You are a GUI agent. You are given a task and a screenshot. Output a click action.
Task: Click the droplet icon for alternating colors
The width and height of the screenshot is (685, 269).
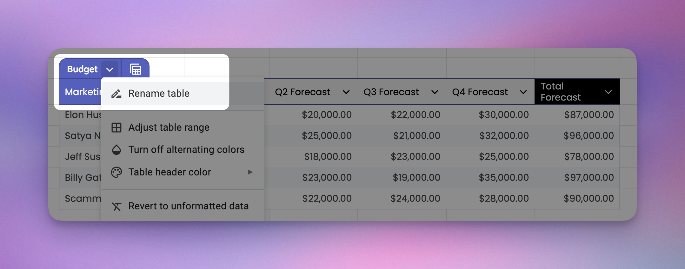coord(116,150)
